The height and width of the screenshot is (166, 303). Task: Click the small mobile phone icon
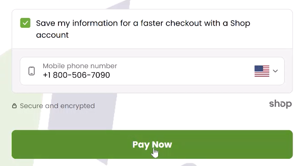click(31, 71)
